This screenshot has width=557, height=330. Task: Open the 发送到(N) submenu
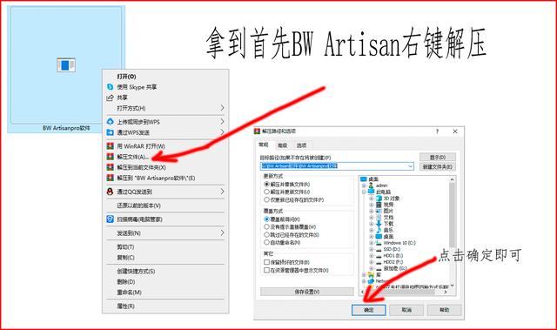[x=166, y=233]
